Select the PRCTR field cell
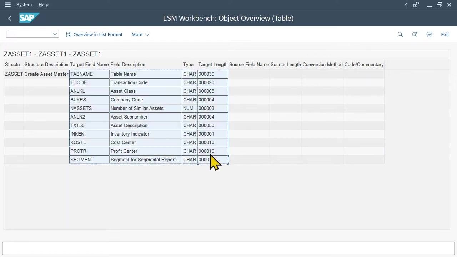The height and width of the screenshot is (257, 457). [x=89, y=151]
